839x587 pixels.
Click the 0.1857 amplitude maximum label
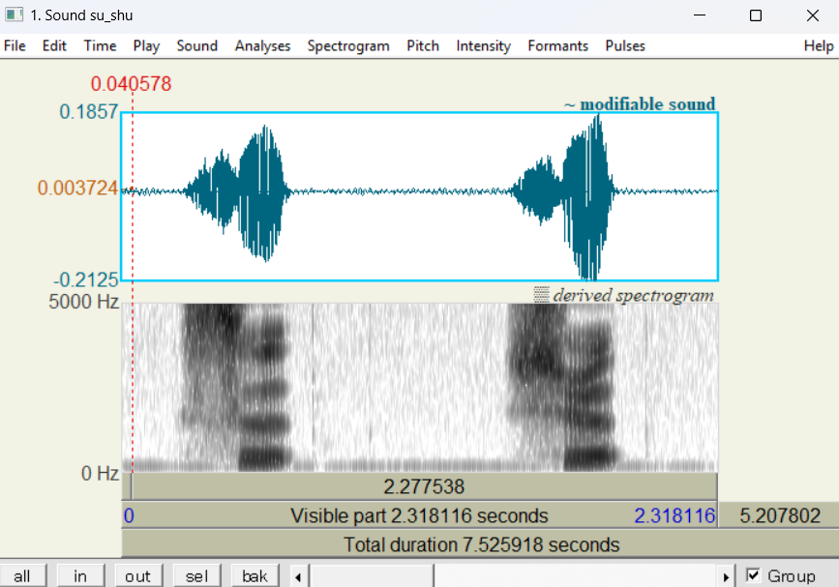(x=88, y=112)
